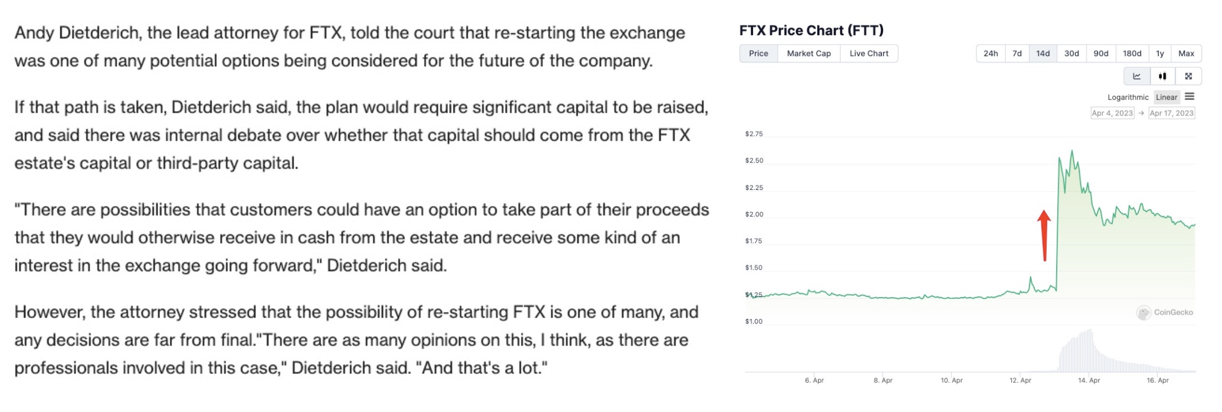
Task: Select the 24h time range
Action: tap(990, 54)
